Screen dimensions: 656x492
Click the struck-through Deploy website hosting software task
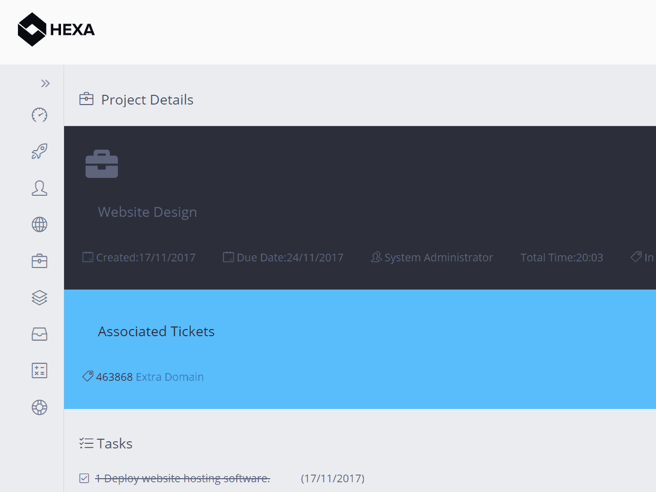click(183, 479)
